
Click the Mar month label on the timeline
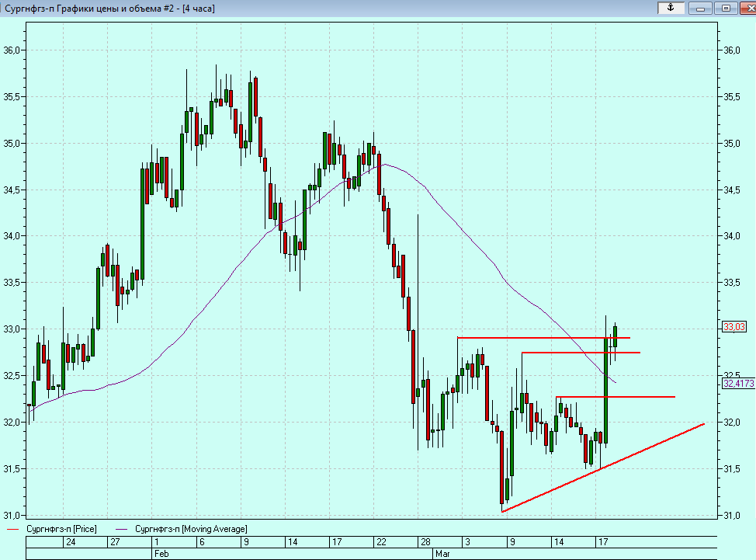tap(442, 554)
